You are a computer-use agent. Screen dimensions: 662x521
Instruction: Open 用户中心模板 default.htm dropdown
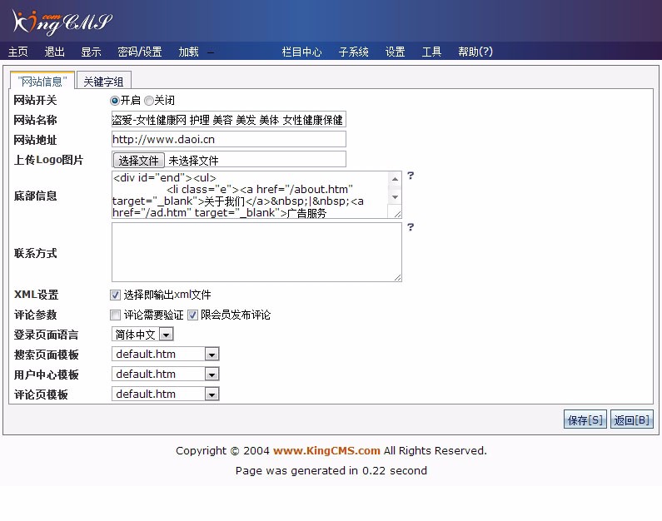click(165, 374)
